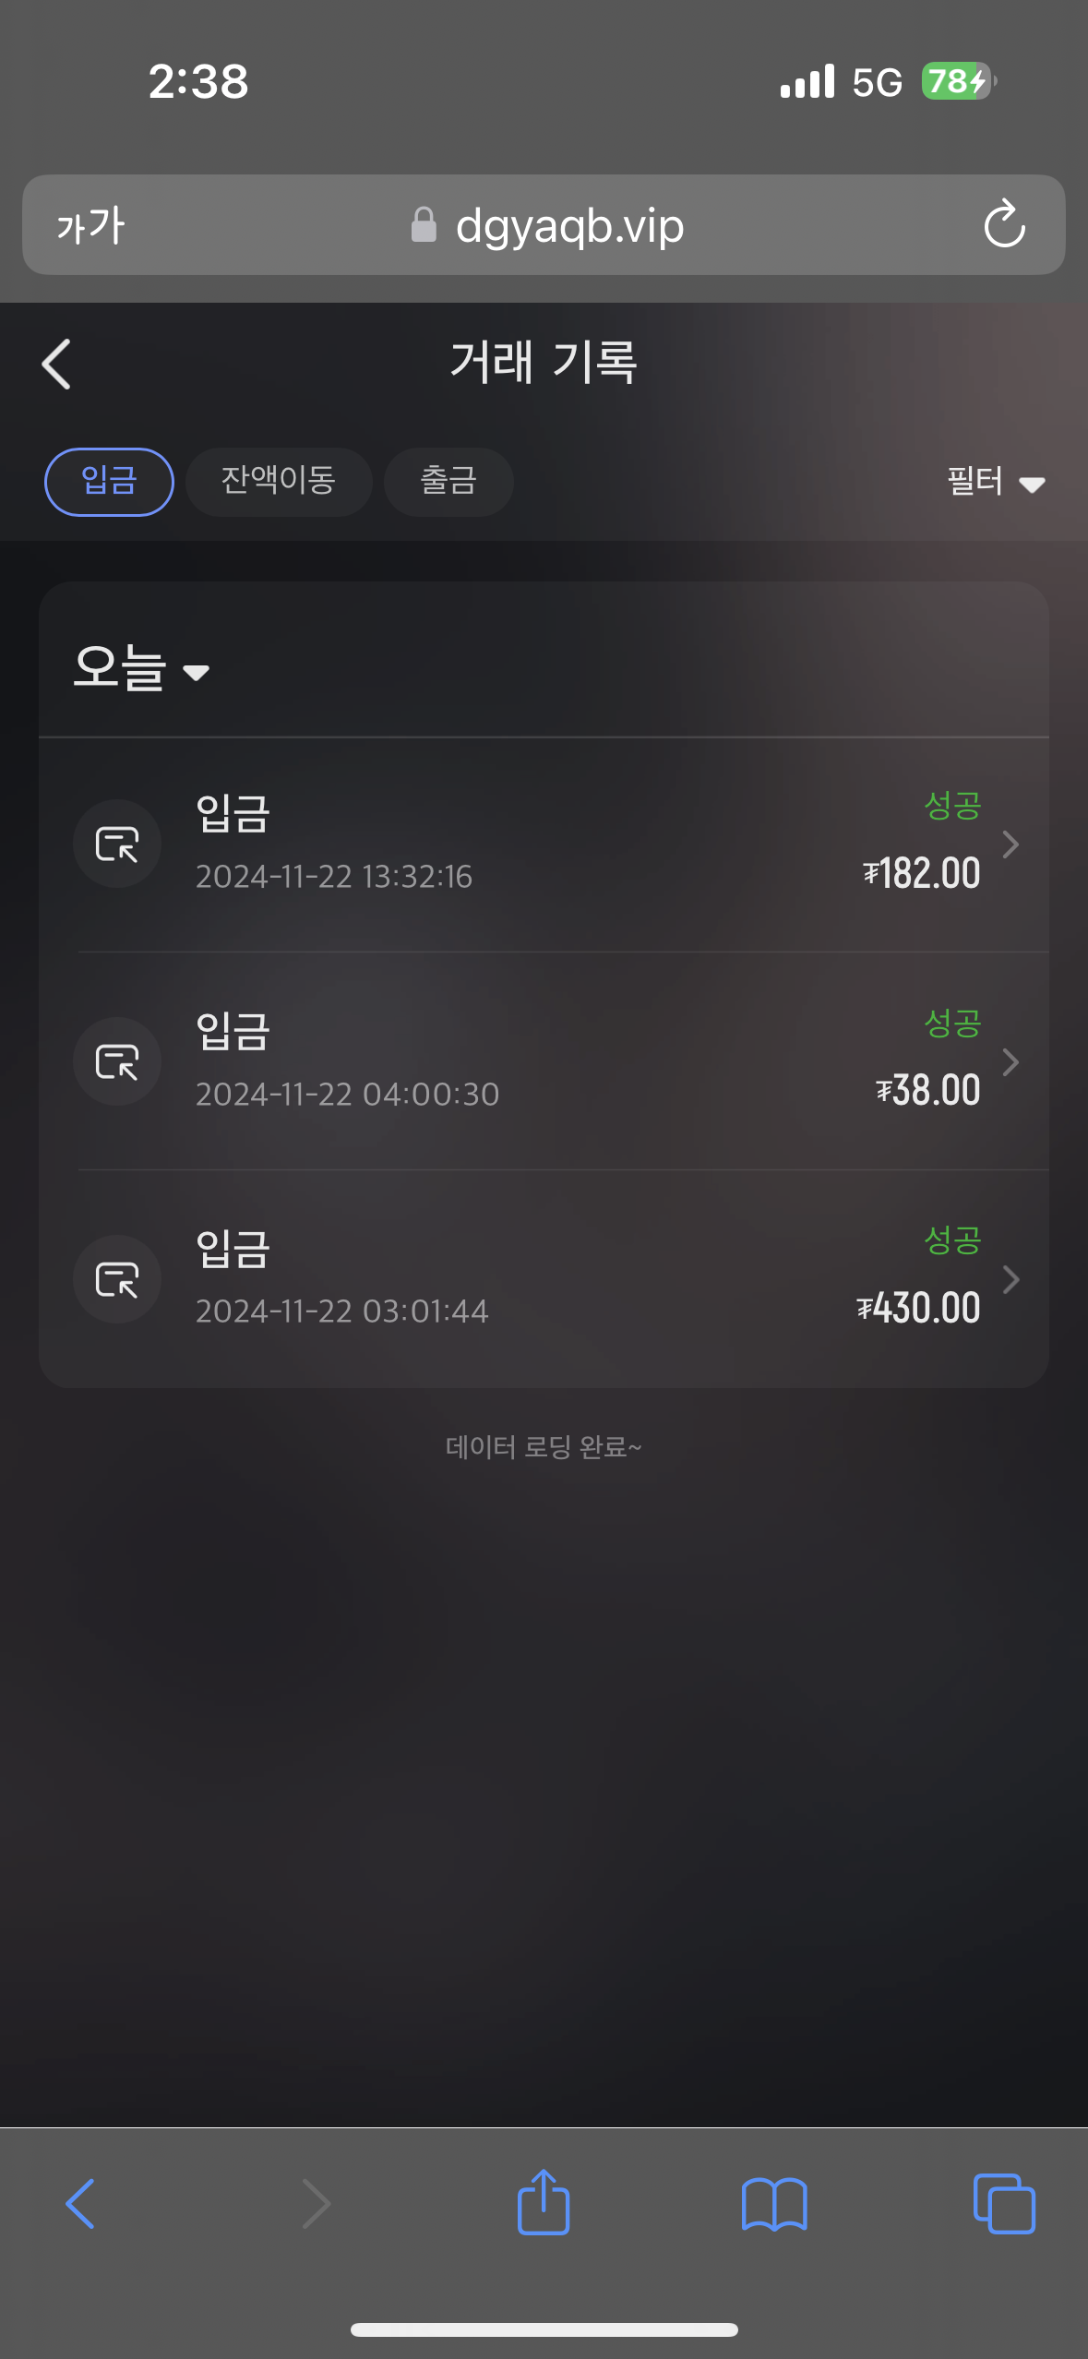Open the 필터 dropdown
The image size is (1088, 2359).
point(996,482)
